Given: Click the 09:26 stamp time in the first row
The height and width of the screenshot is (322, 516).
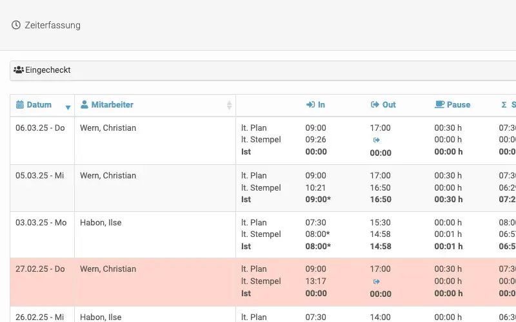Looking at the screenshot, I should tap(315, 140).
